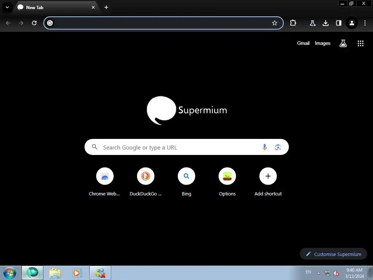Open the toolbar Experiments flask icon
This screenshot has height=280, width=373.
[x=312, y=23]
